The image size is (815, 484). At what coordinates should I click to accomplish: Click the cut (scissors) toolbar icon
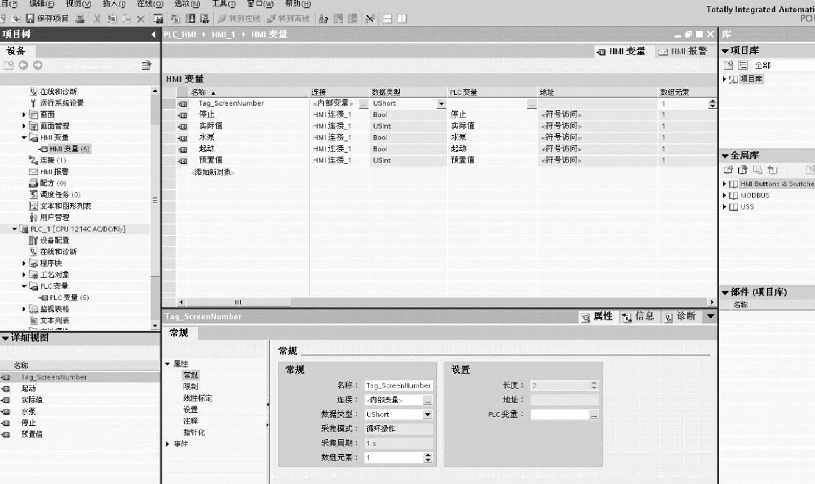click(x=97, y=19)
